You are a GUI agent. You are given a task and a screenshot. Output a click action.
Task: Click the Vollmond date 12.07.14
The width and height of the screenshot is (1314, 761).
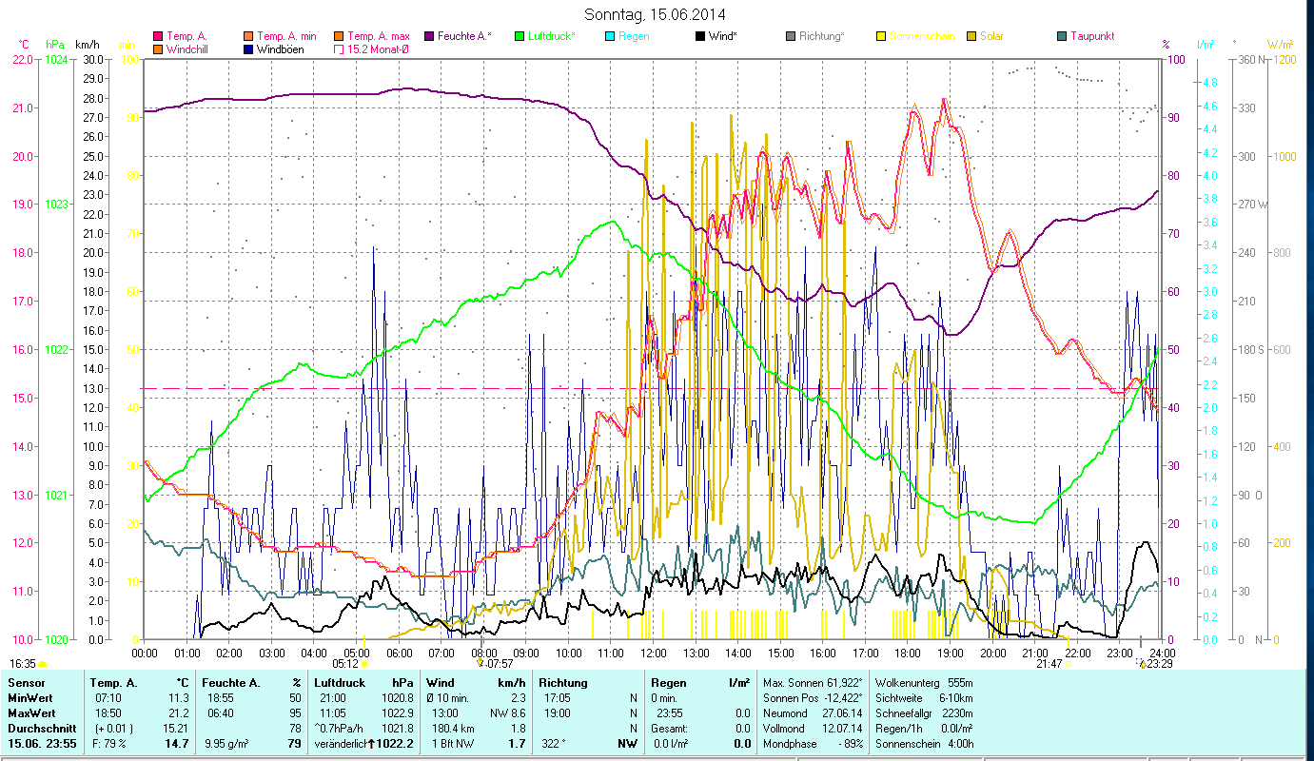tap(812, 729)
